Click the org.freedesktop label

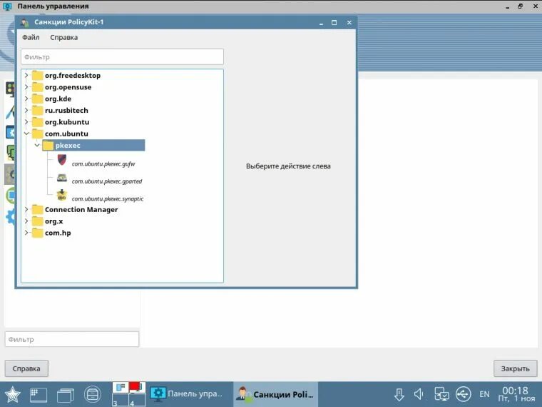73,75
